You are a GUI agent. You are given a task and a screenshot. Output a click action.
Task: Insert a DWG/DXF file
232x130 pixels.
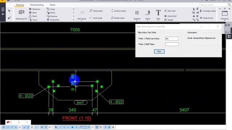pos(170,16)
